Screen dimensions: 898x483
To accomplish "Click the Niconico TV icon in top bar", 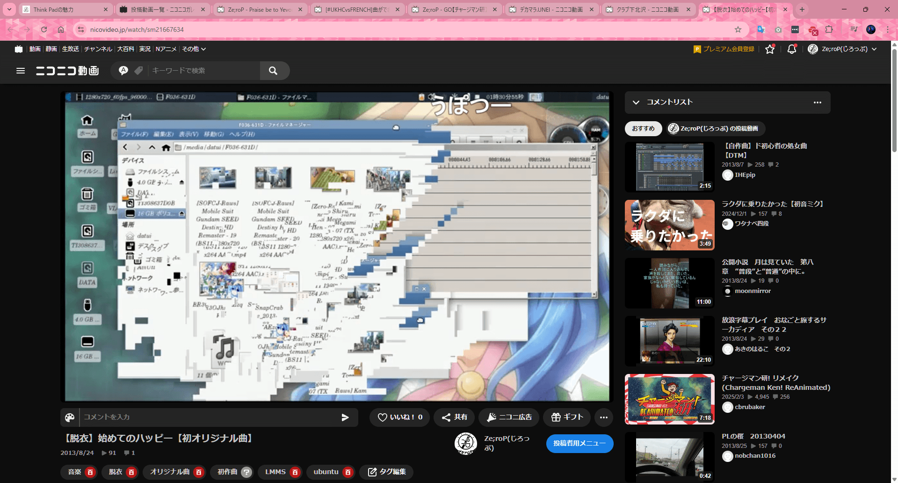I will [x=19, y=49].
